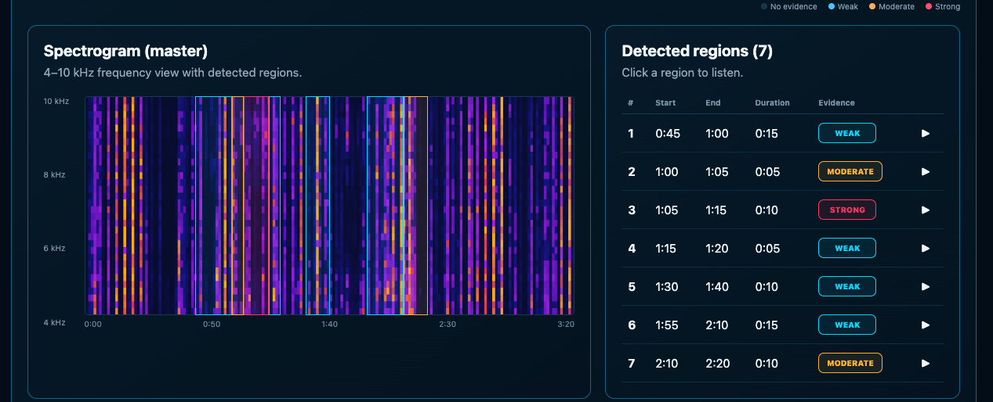Screen dimensions: 993x402
Task: Click the 2:30 time axis label
Action: (447, 324)
